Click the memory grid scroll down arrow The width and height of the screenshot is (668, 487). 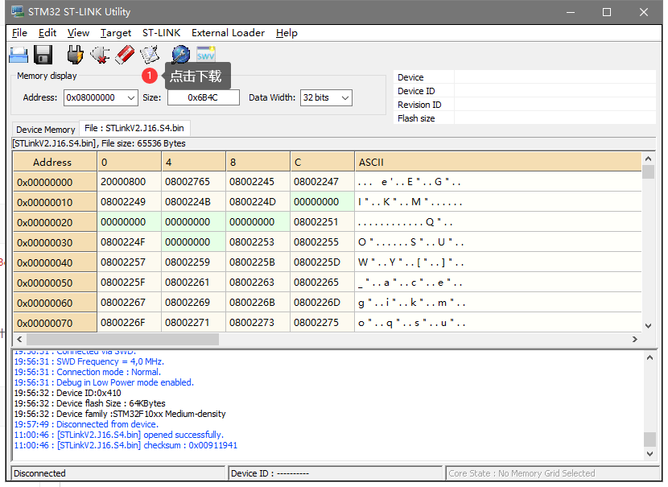tap(649, 325)
